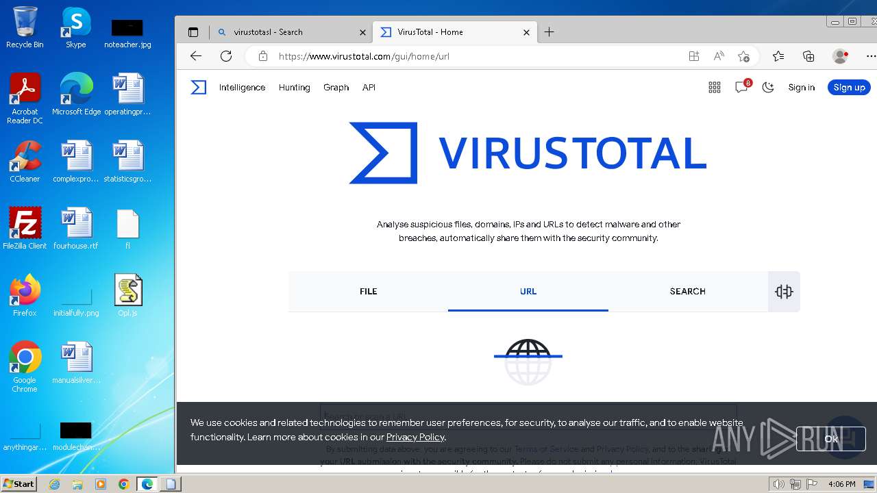Open the VirusTotal apps grid menu

coord(715,87)
